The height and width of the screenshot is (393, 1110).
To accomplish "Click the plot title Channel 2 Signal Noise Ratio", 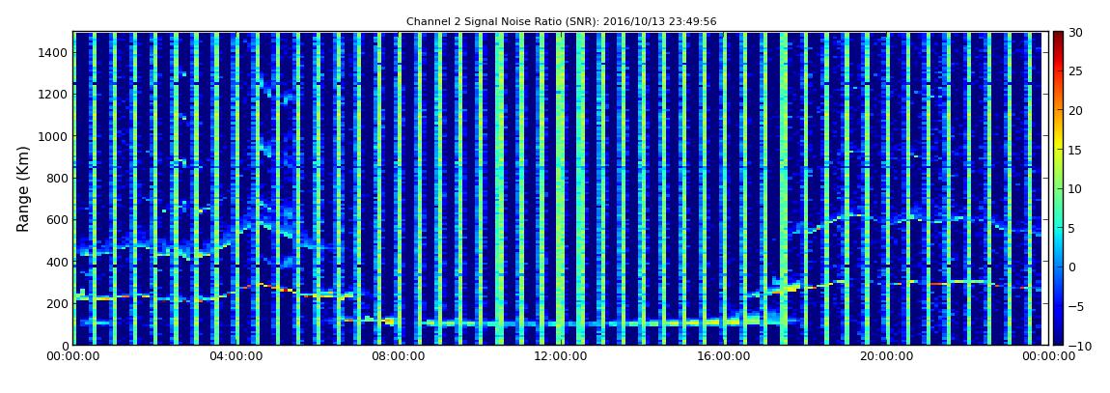I will tap(562, 22).
